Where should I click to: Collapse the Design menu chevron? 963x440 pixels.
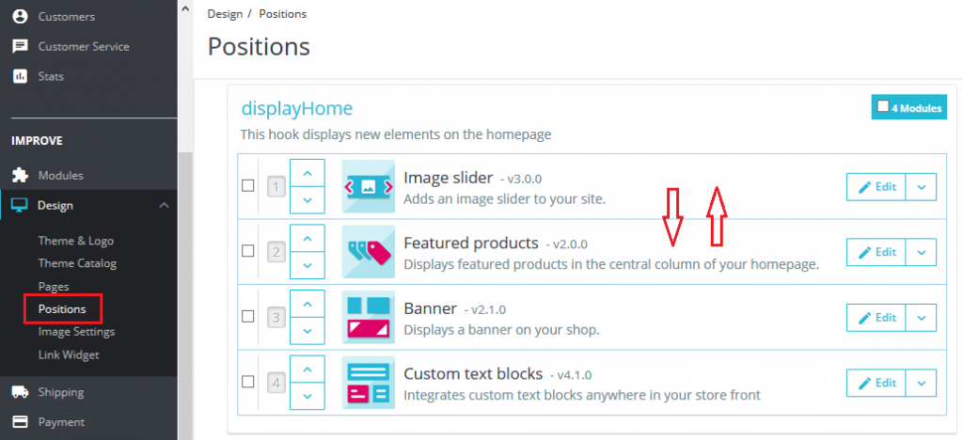[164, 205]
